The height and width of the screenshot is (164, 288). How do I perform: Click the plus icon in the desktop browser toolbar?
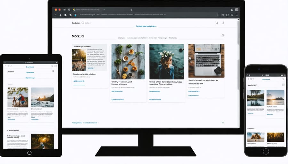[x=60, y=15]
